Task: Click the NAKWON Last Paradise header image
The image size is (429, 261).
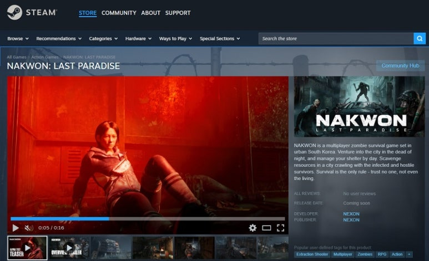Action: (359, 106)
